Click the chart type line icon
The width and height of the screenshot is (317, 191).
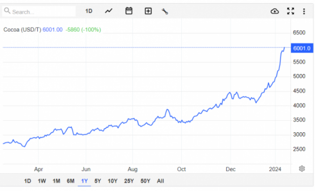point(109,11)
